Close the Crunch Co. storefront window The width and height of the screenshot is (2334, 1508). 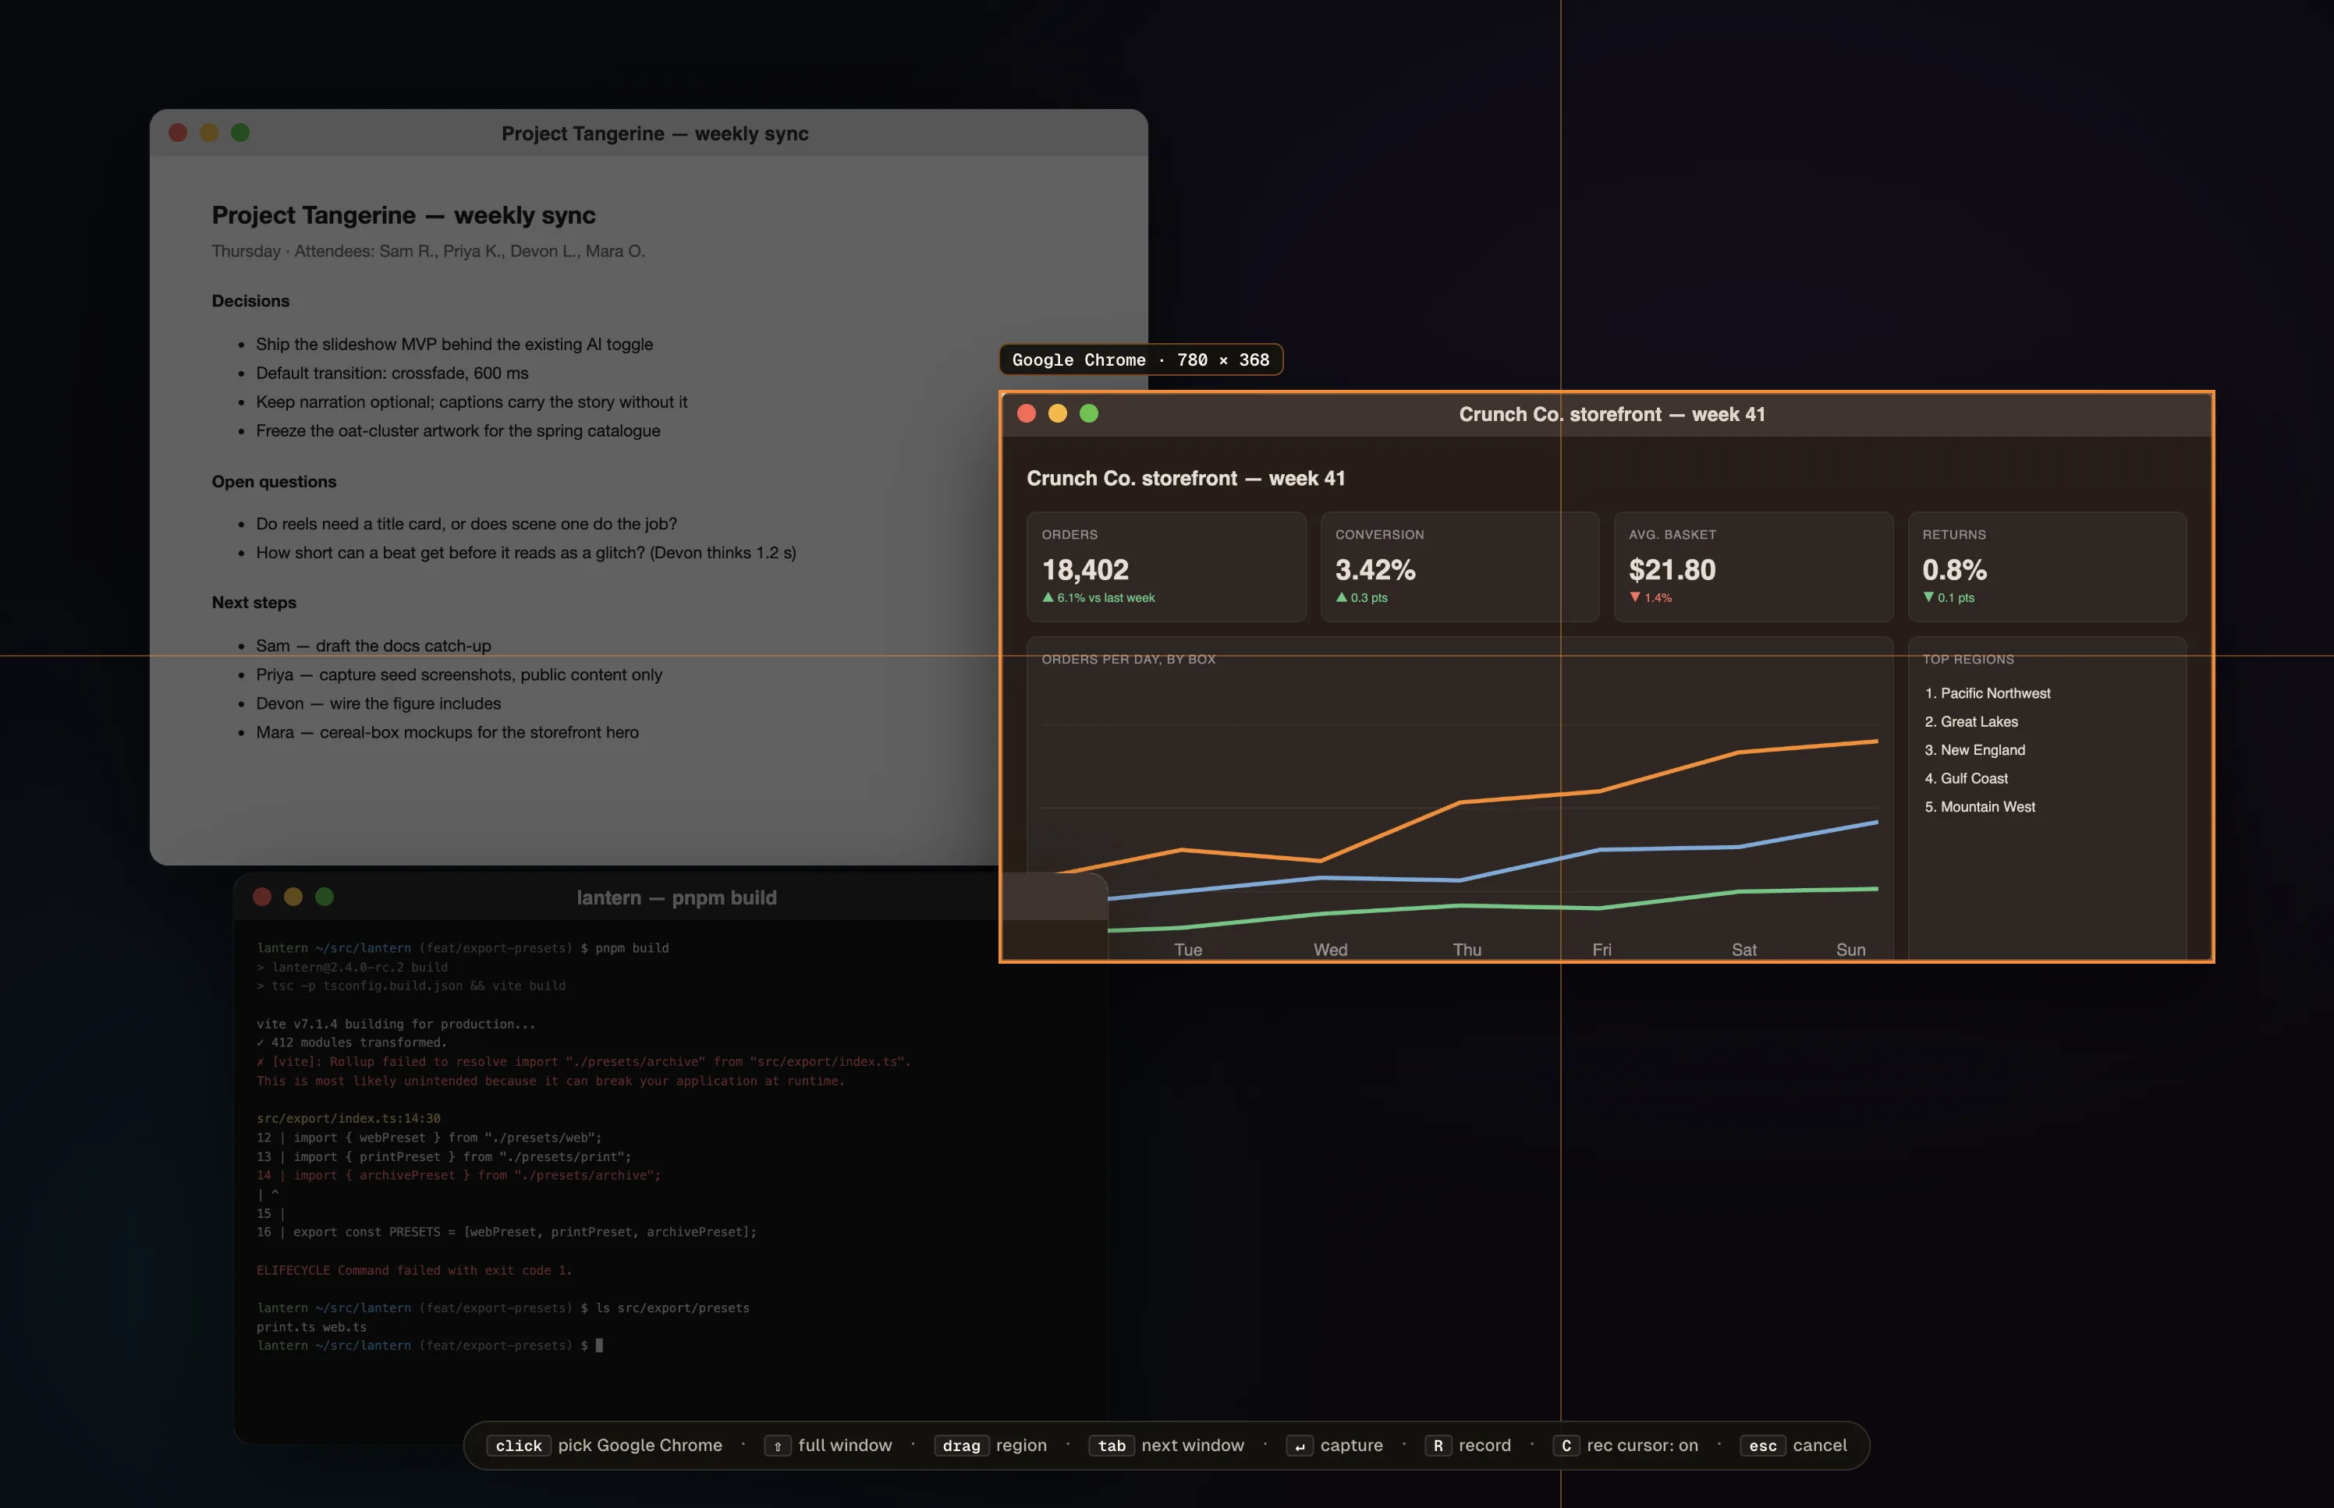(x=1027, y=413)
